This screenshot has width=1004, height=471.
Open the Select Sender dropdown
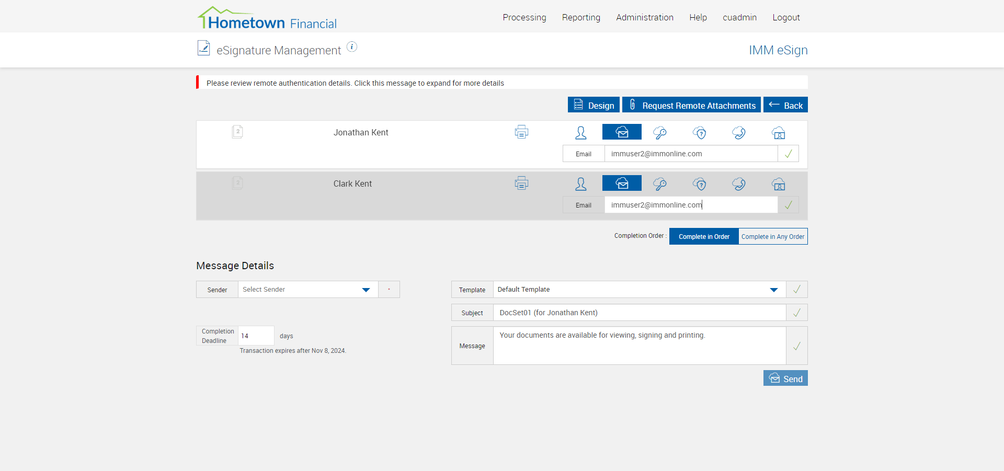[308, 290]
